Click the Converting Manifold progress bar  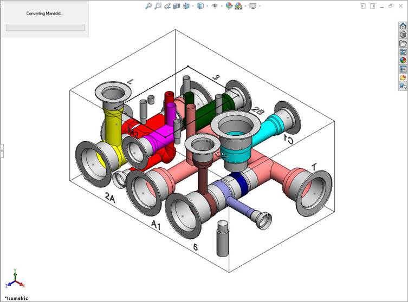pyautogui.click(x=45, y=28)
